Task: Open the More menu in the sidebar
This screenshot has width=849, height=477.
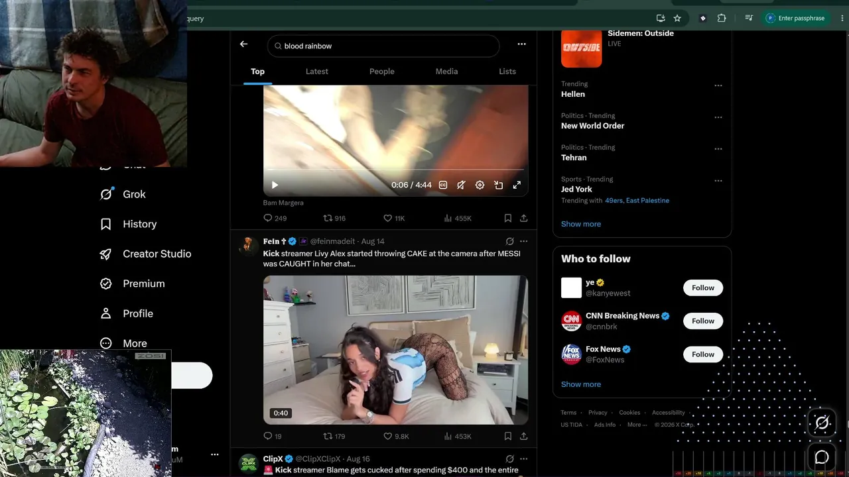Action: pos(123,343)
